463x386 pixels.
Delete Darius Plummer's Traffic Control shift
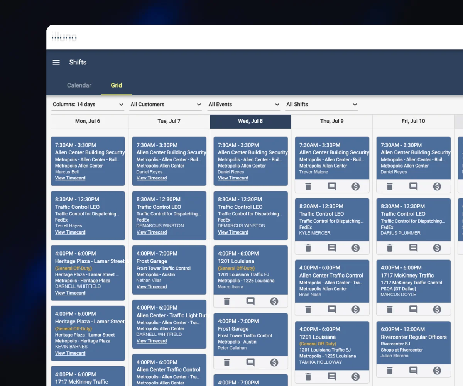point(389,248)
